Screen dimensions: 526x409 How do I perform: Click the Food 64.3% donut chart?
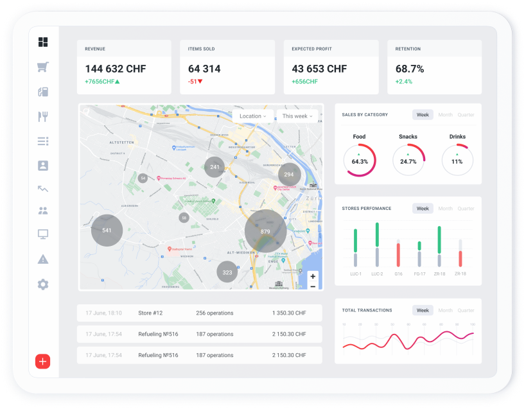[x=360, y=161]
